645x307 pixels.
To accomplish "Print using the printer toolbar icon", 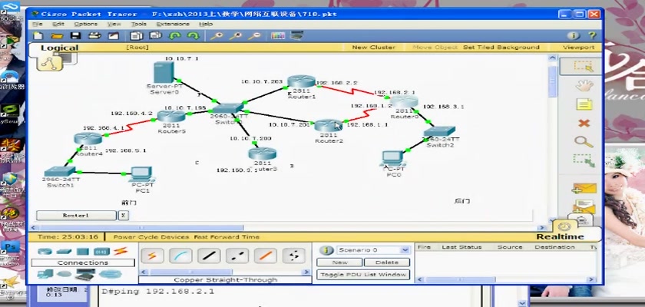I will (94, 36).
